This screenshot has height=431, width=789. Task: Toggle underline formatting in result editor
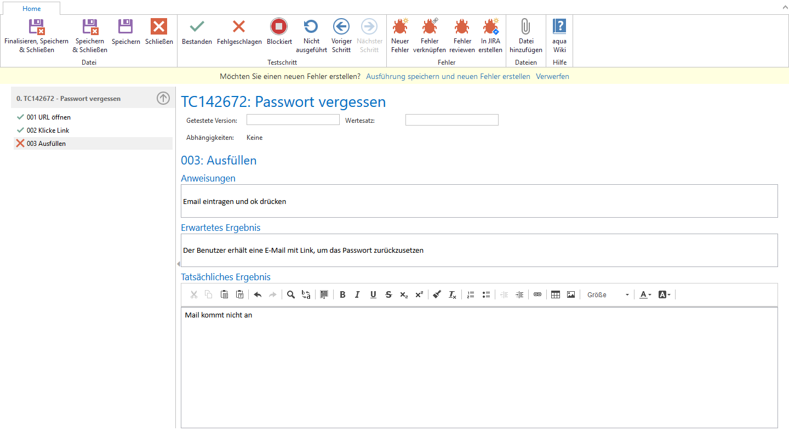tap(373, 294)
